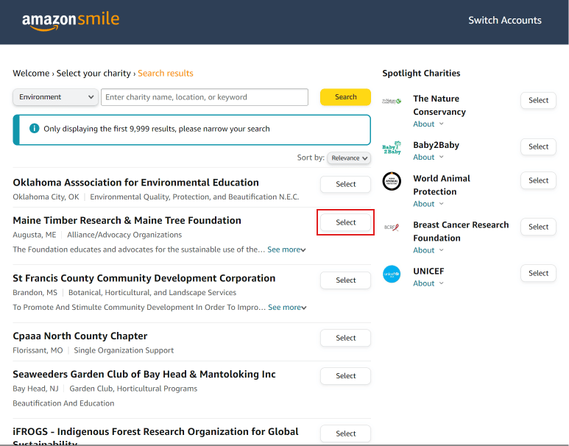Click The Nature Conservancy logo icon
The height and width of the screenshot is (446, 569).
tap(392, 101)
